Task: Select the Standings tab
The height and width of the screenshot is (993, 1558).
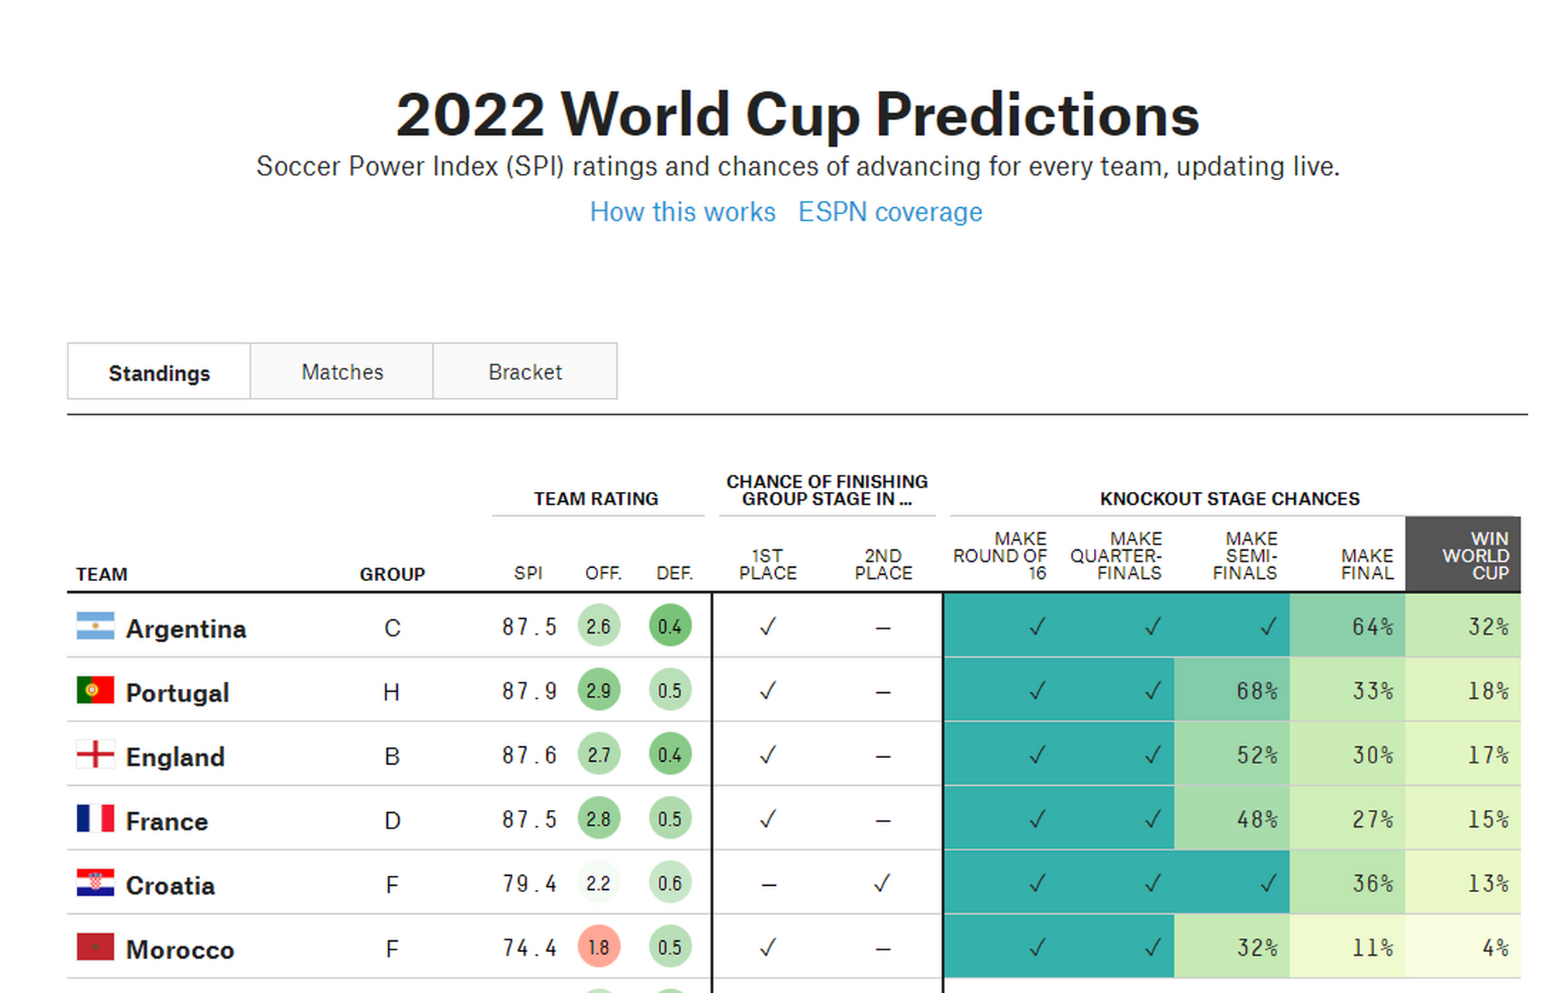Action: [x=159, y=373]
